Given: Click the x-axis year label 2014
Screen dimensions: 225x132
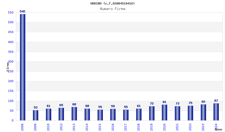Looking at the screenshot, I should click(x=87, y=127).
